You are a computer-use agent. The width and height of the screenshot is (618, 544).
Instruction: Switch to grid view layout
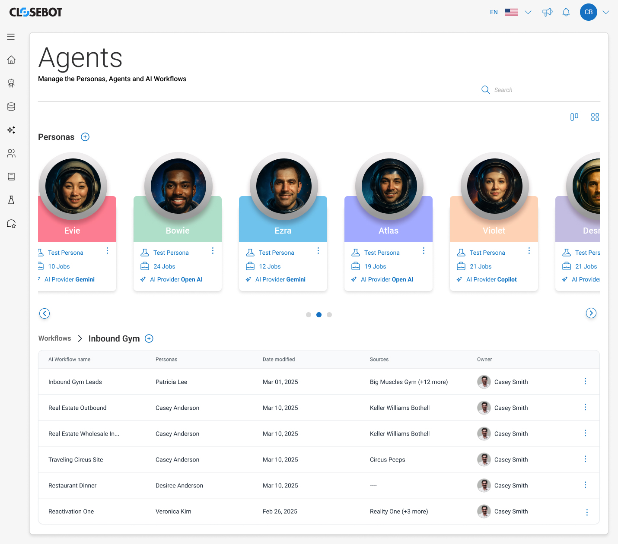point(595,117)
